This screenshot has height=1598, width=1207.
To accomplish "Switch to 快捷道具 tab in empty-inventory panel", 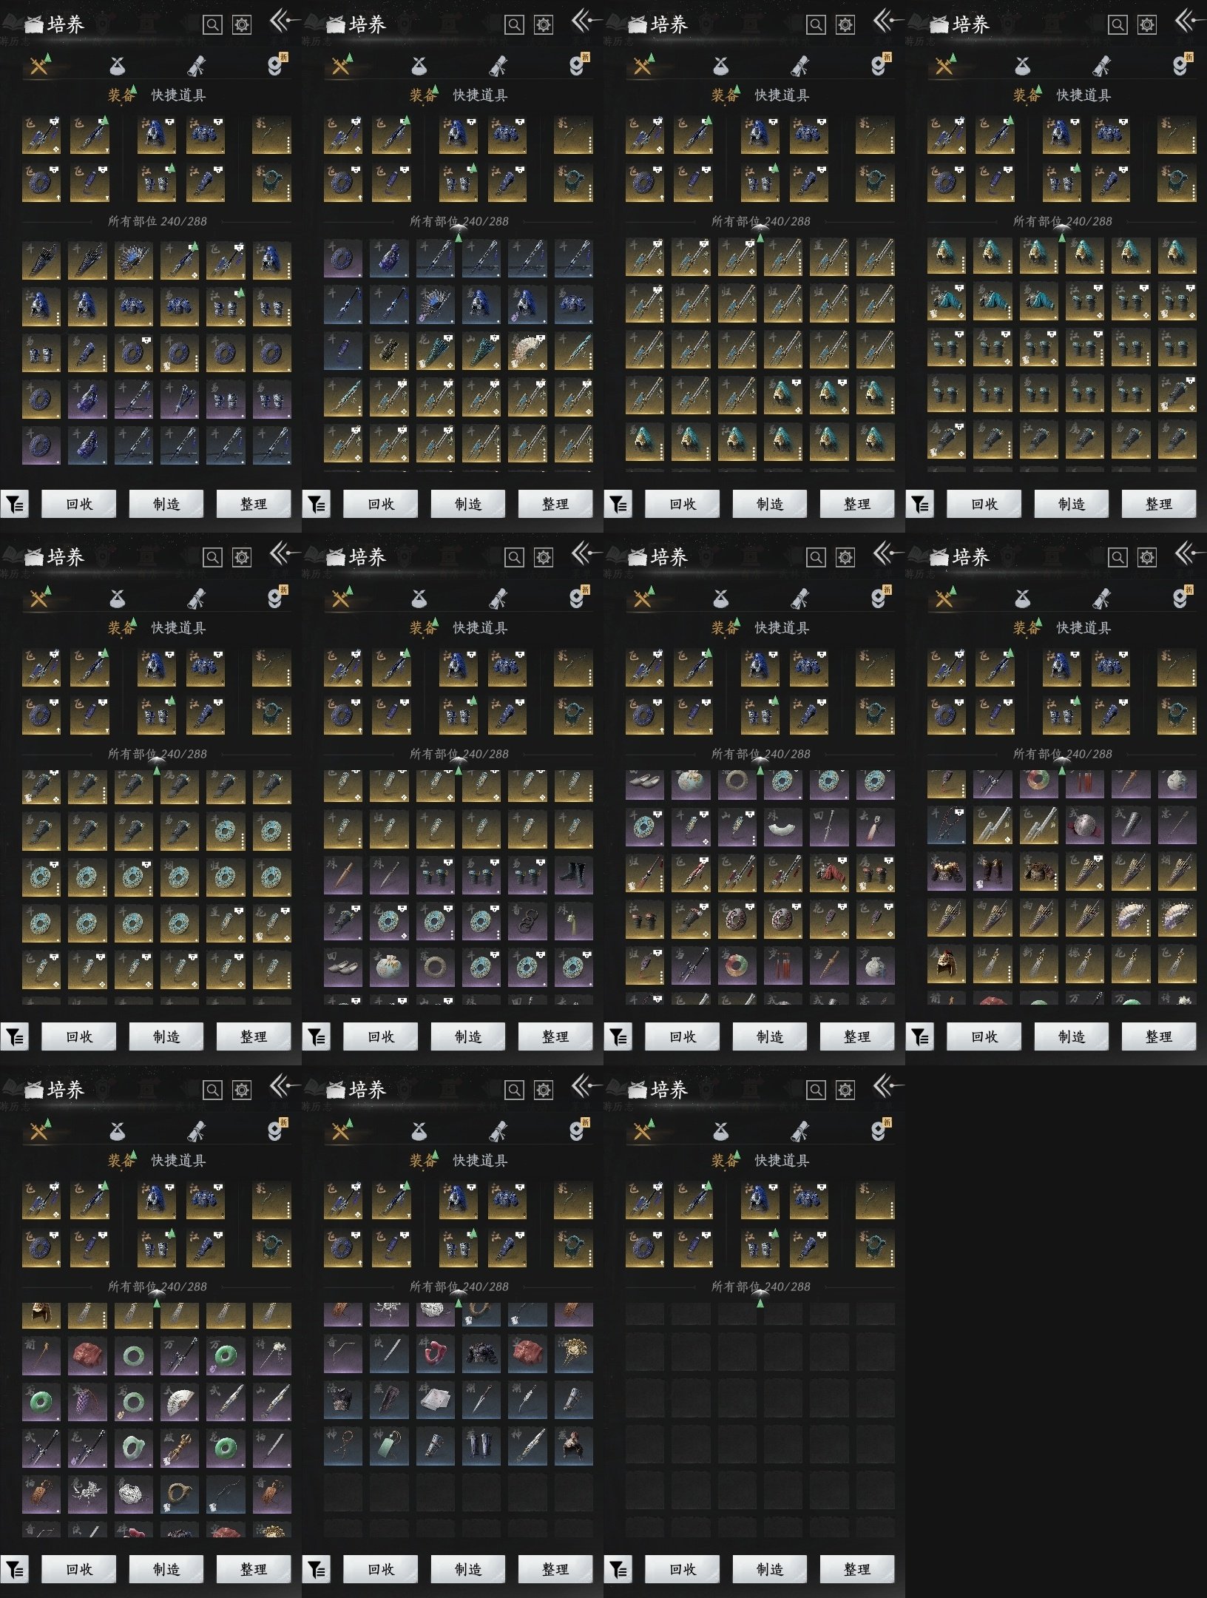I will (x=781, y=1160).
